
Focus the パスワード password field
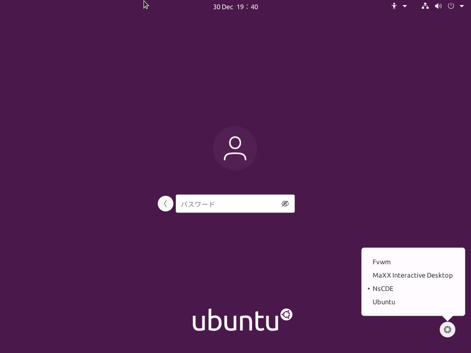235,204
